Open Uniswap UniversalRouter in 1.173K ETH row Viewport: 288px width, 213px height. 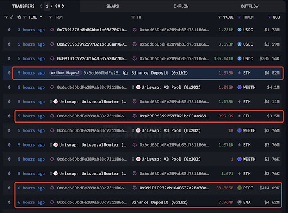(93, 102)
